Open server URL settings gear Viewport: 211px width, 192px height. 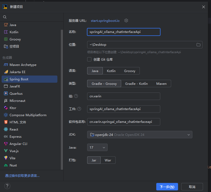[126, 20]
